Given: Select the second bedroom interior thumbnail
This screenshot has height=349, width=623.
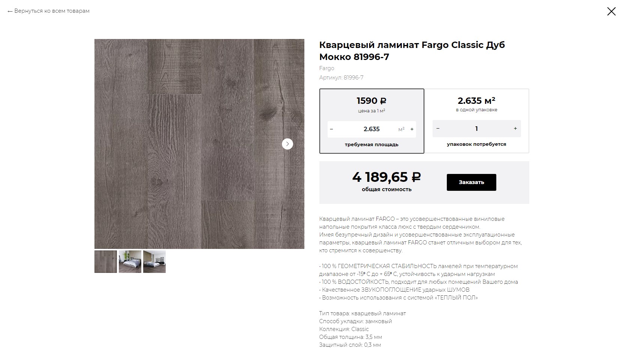Looking at the screenshot, I should click(x=130, y=262).
